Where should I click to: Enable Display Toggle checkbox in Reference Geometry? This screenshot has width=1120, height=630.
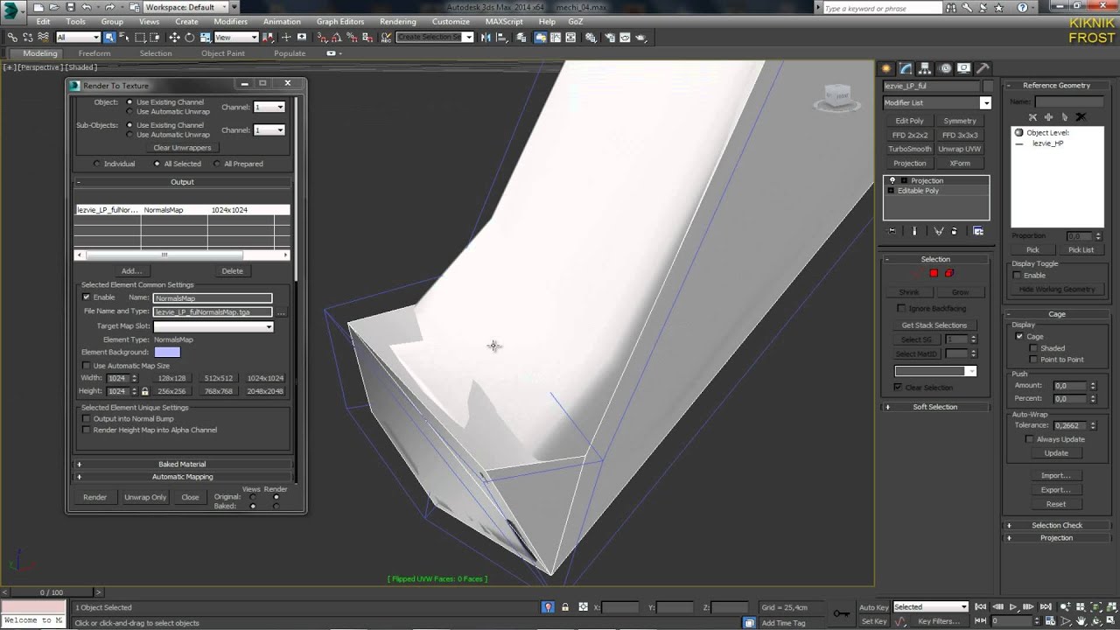tap(1017, 276)
